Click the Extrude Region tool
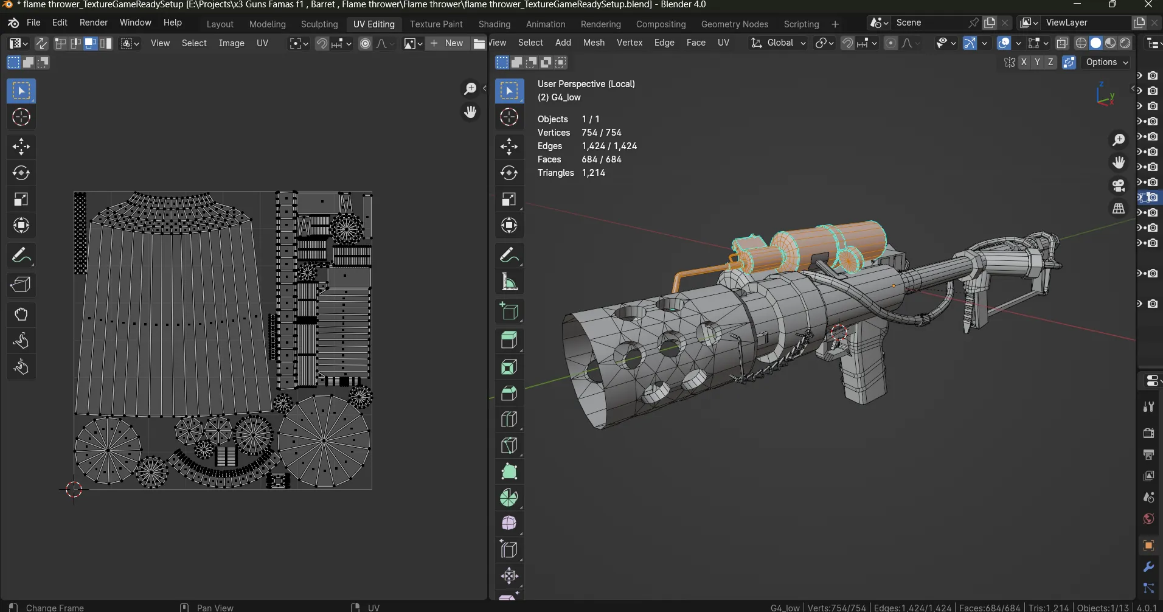This screenshot has height=612, width=1163. [510, 340]
